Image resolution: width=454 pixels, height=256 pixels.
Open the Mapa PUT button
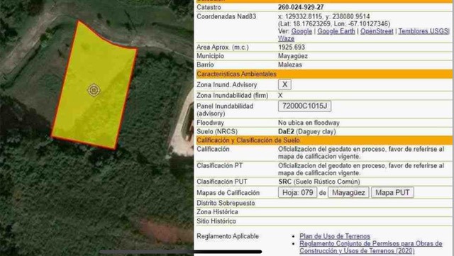(392, 193)
